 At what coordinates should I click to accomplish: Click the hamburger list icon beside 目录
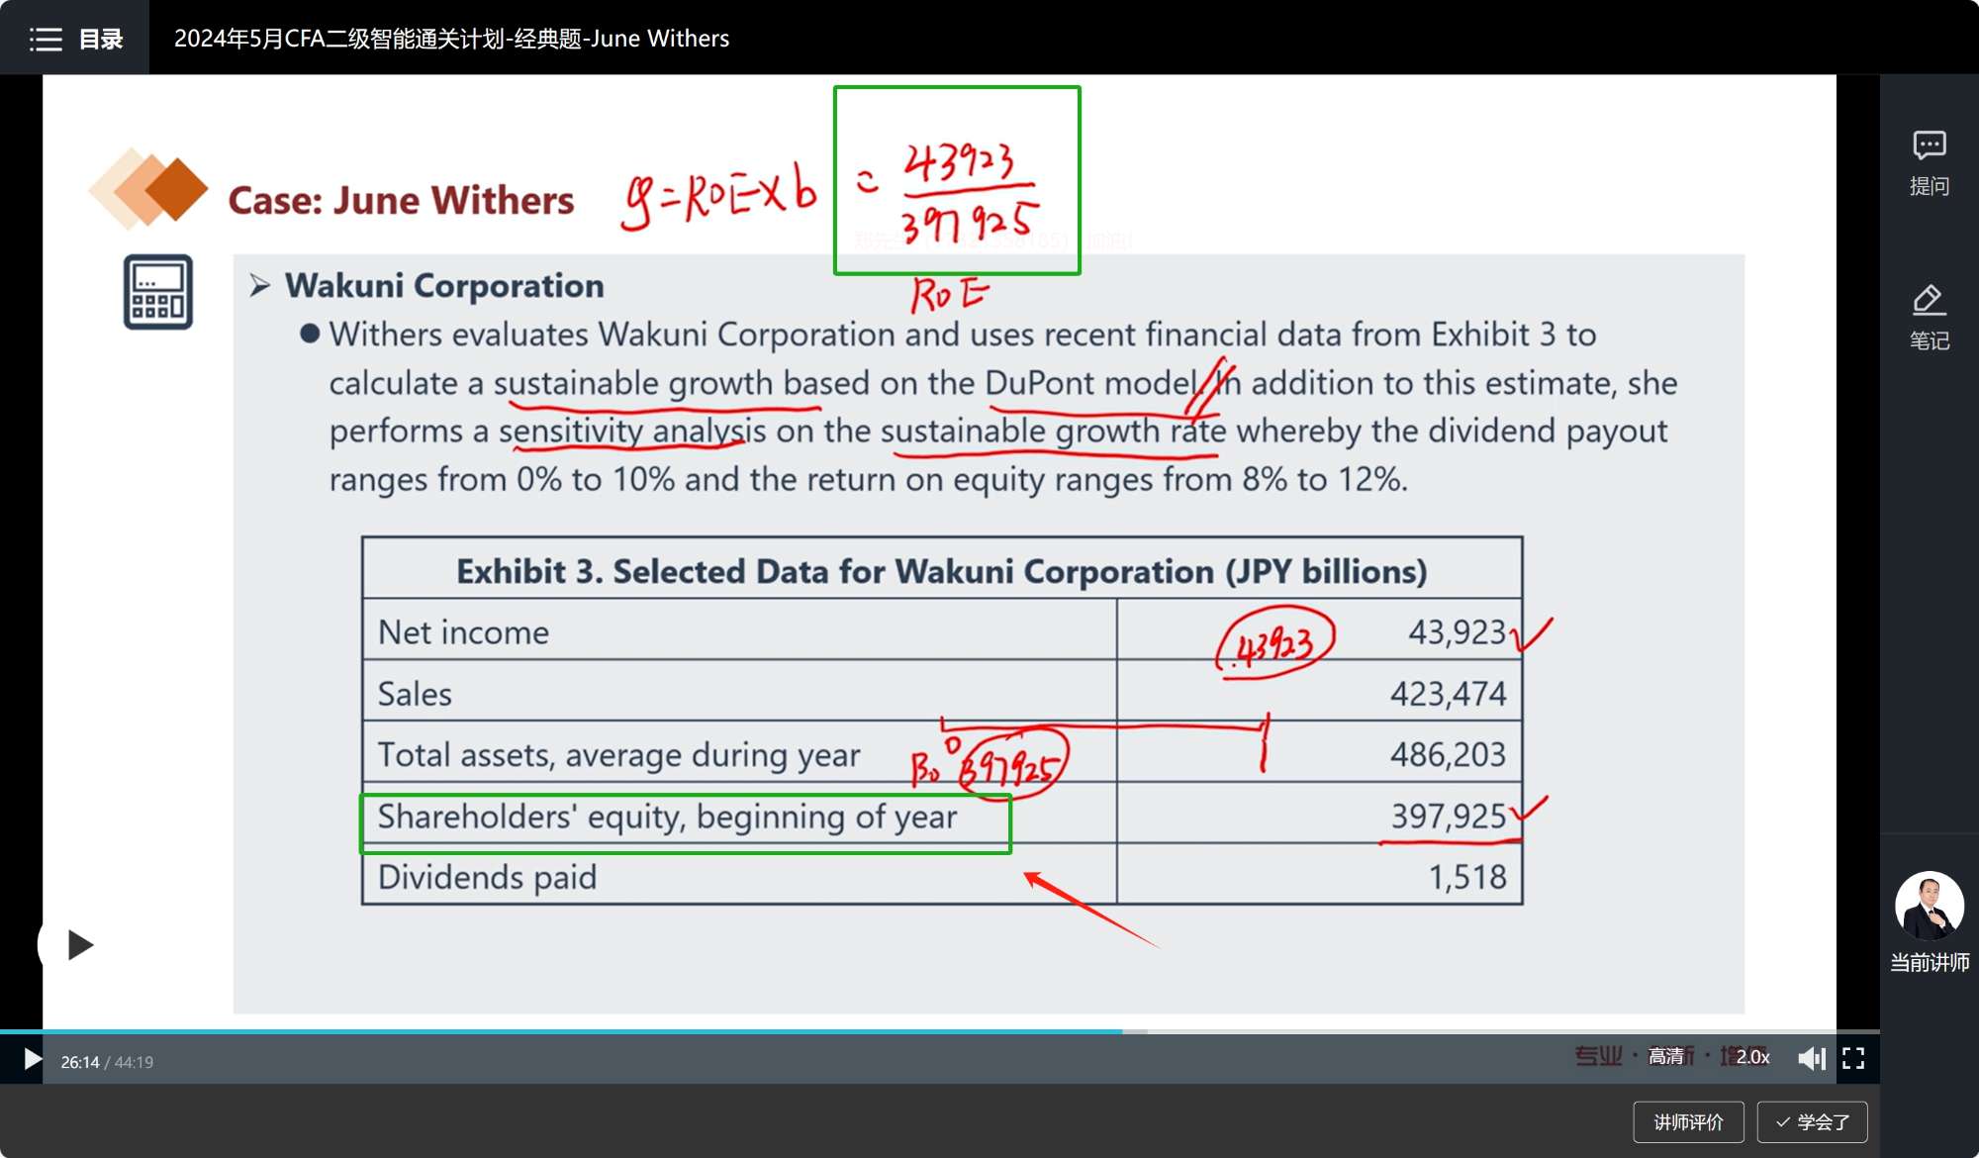tap(46, 39)
